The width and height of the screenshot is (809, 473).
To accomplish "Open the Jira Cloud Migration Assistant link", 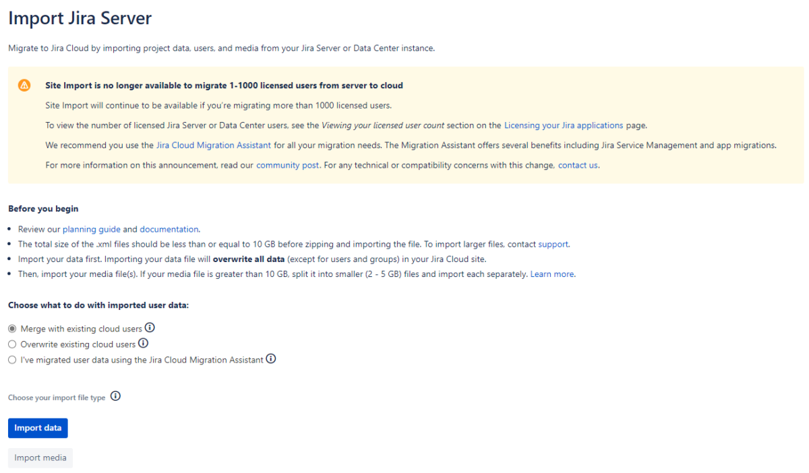I will [213, 145].
